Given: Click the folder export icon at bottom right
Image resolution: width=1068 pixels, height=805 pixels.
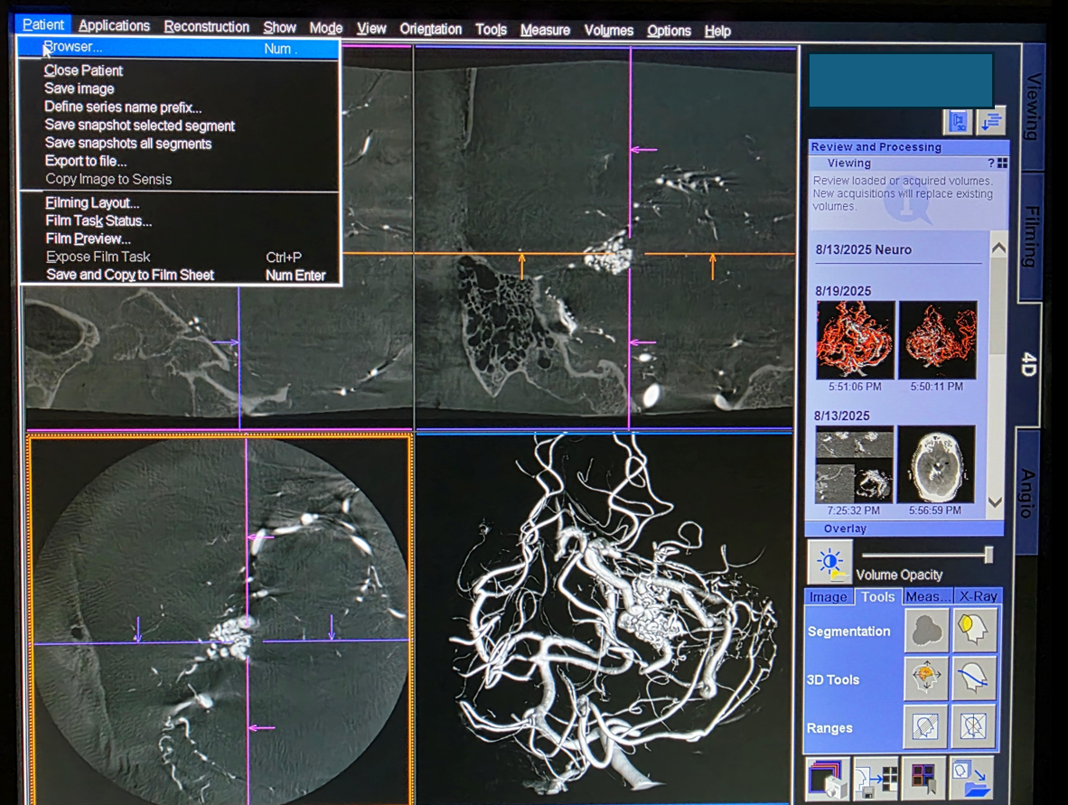Looking at the screenshot, I should 971,779.
